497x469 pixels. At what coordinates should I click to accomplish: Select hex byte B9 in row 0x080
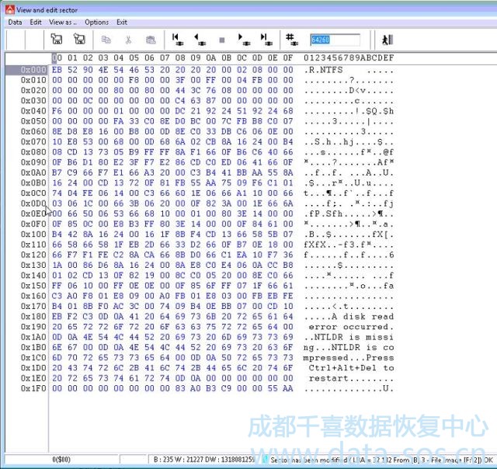(x=134, y=151)
